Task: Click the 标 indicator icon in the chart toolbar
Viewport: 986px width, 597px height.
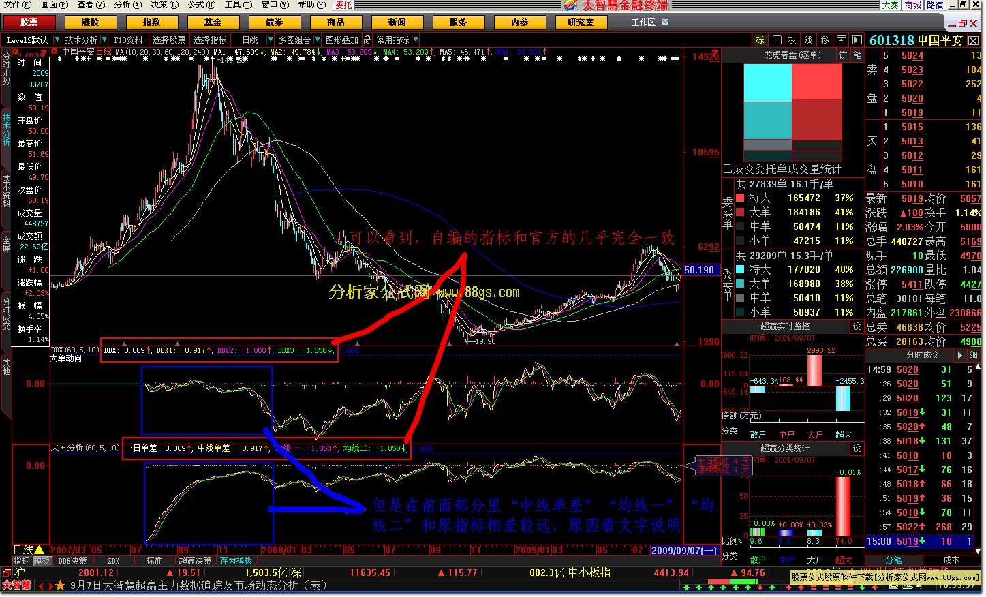Action: click(760, 40)
